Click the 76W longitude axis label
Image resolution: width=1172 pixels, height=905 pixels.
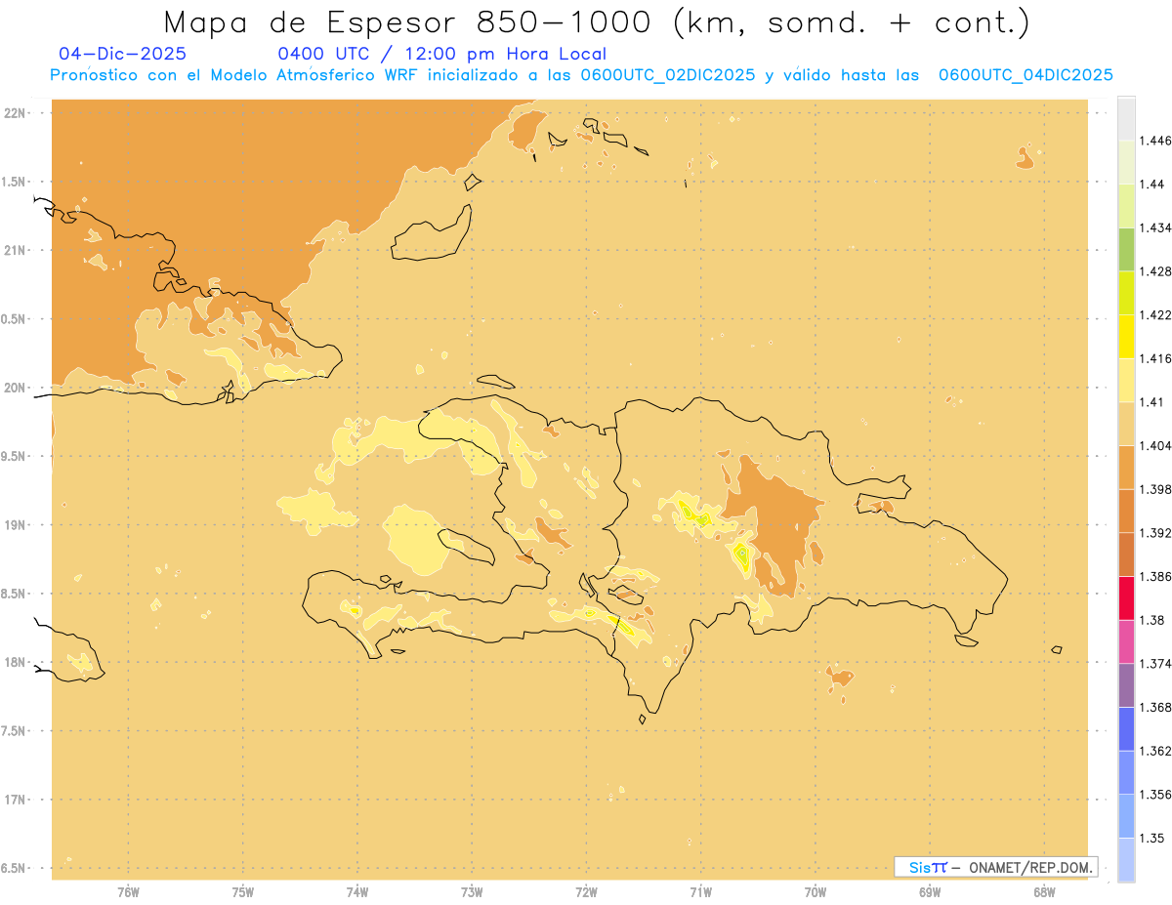(128, 891)
